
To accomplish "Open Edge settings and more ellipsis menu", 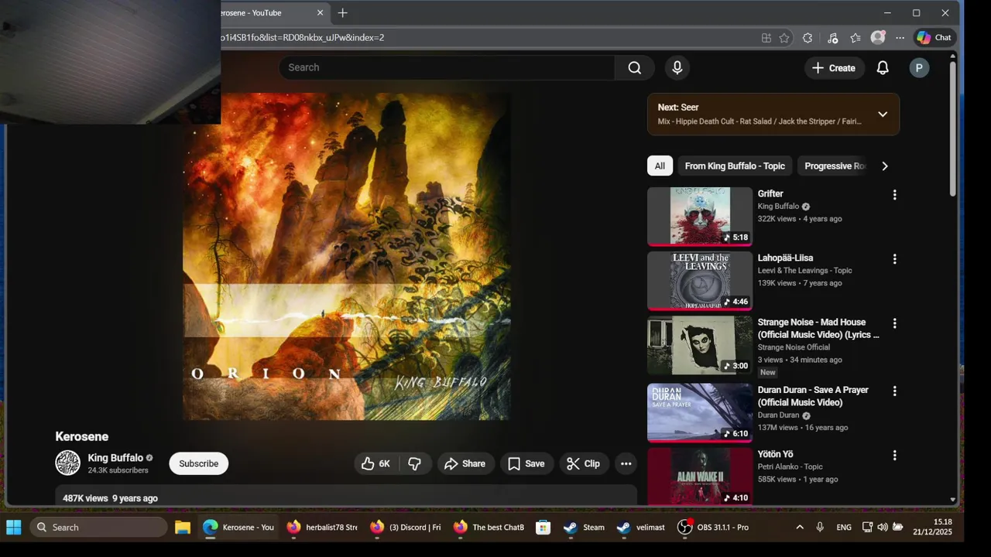I will pyautogui.click(x=900, y=37).
